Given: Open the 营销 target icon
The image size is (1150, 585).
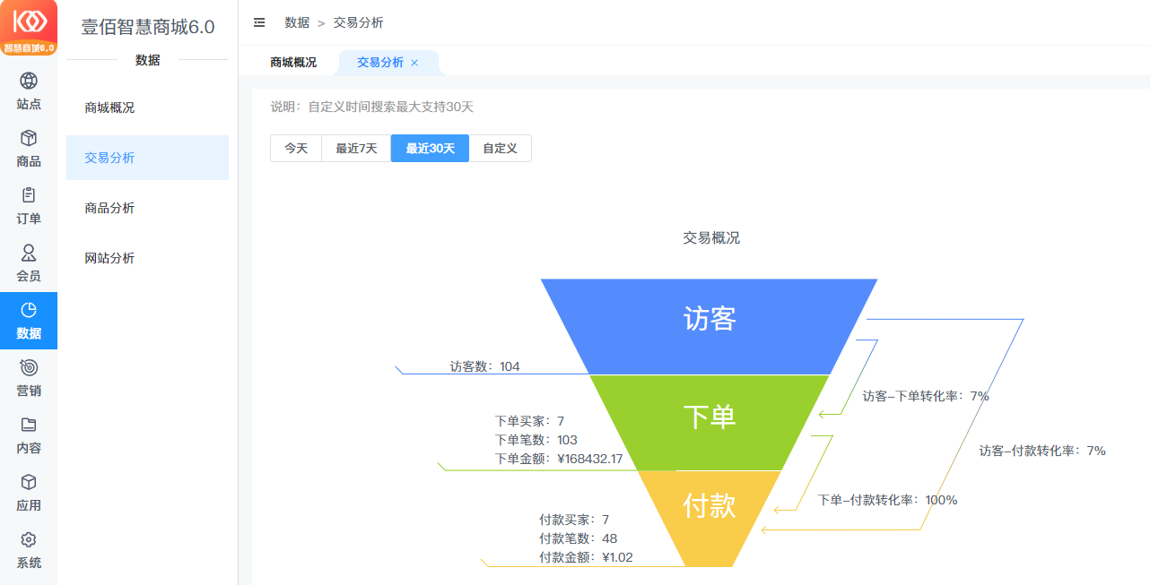Looking at the screenshot, I should click(29, 367).
